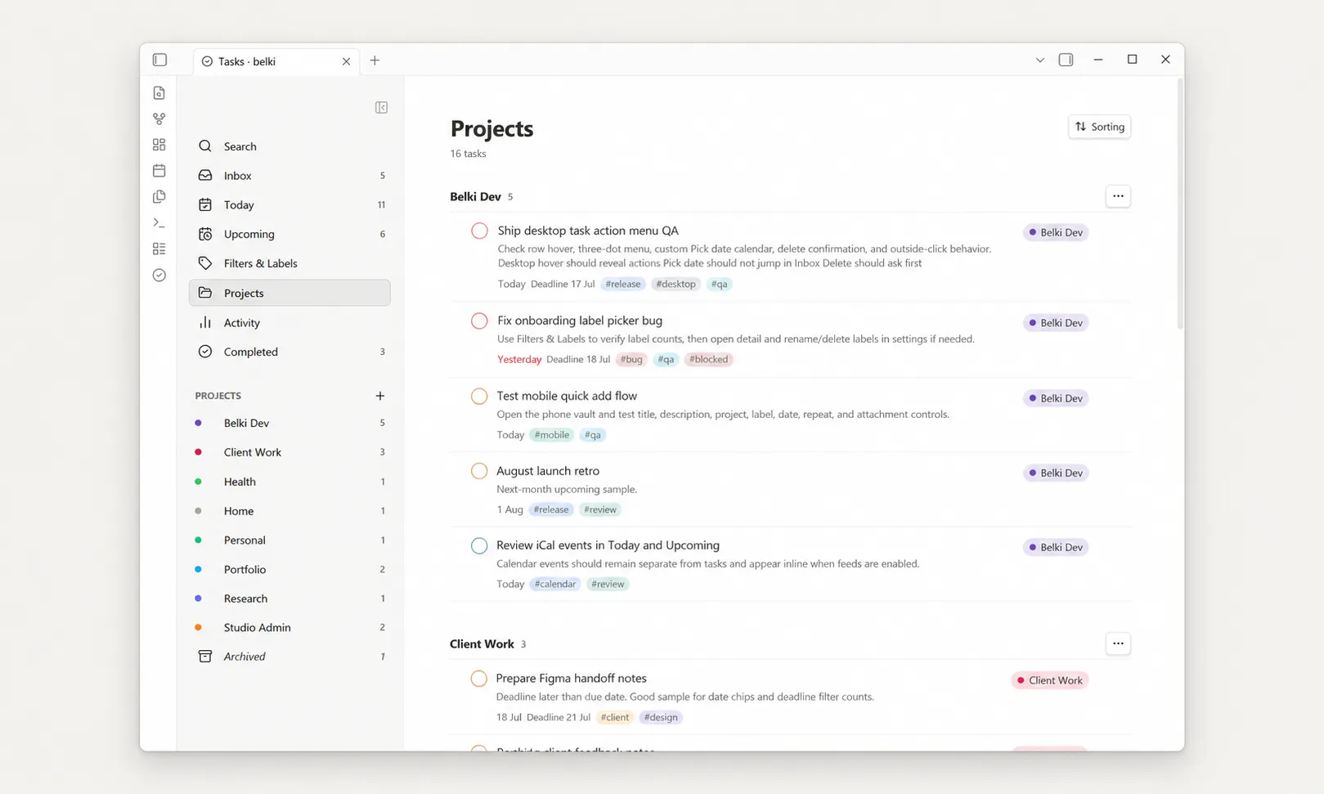This screenshot has width=1324, height=794.
Task: Open tasks checkmark ribbon icon
Action: [159, 275]
